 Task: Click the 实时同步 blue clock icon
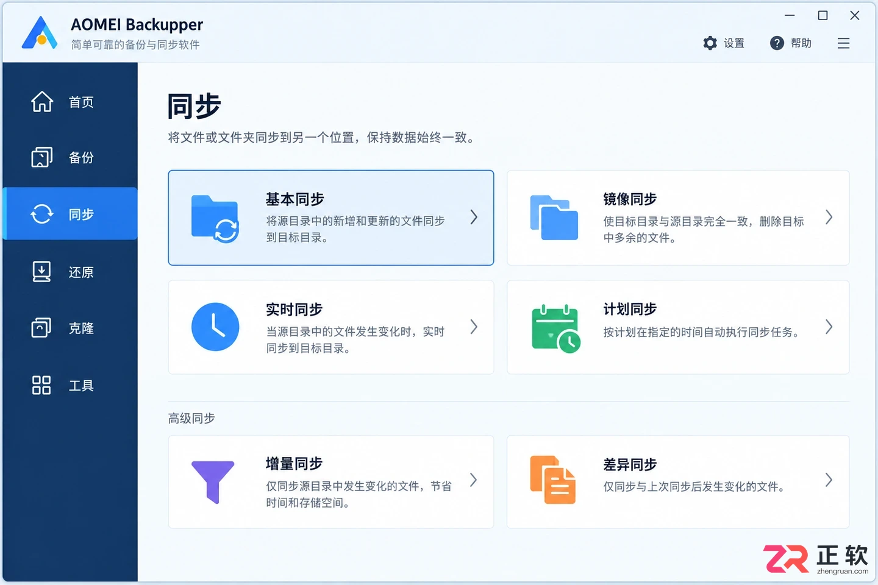pos(215,327)
